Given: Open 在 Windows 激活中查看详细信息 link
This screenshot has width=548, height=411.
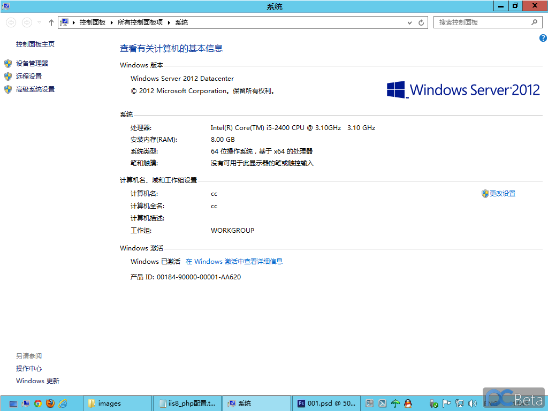Looking at the screenshot, I should click(x=234, y=261).
